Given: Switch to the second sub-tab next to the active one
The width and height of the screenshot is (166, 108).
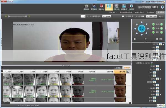Looking at the screenshot, I should click(x=151, y=12).
